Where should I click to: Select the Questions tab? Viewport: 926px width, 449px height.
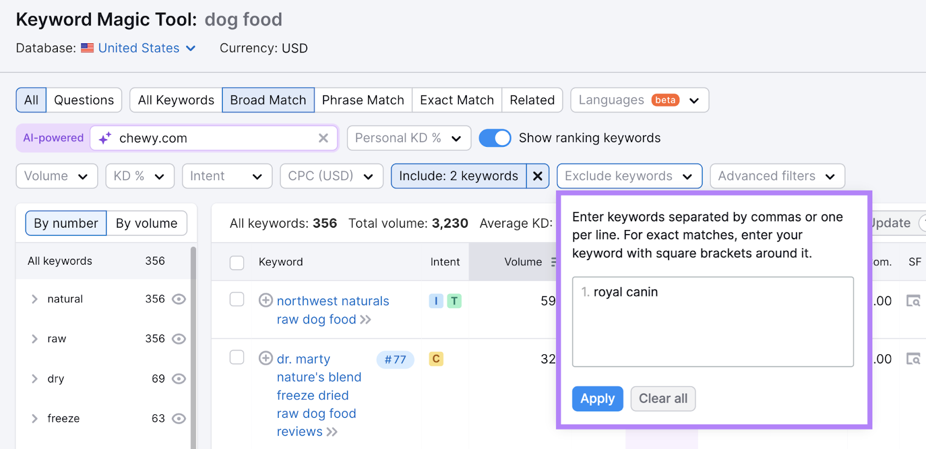[x=84, y=100]
